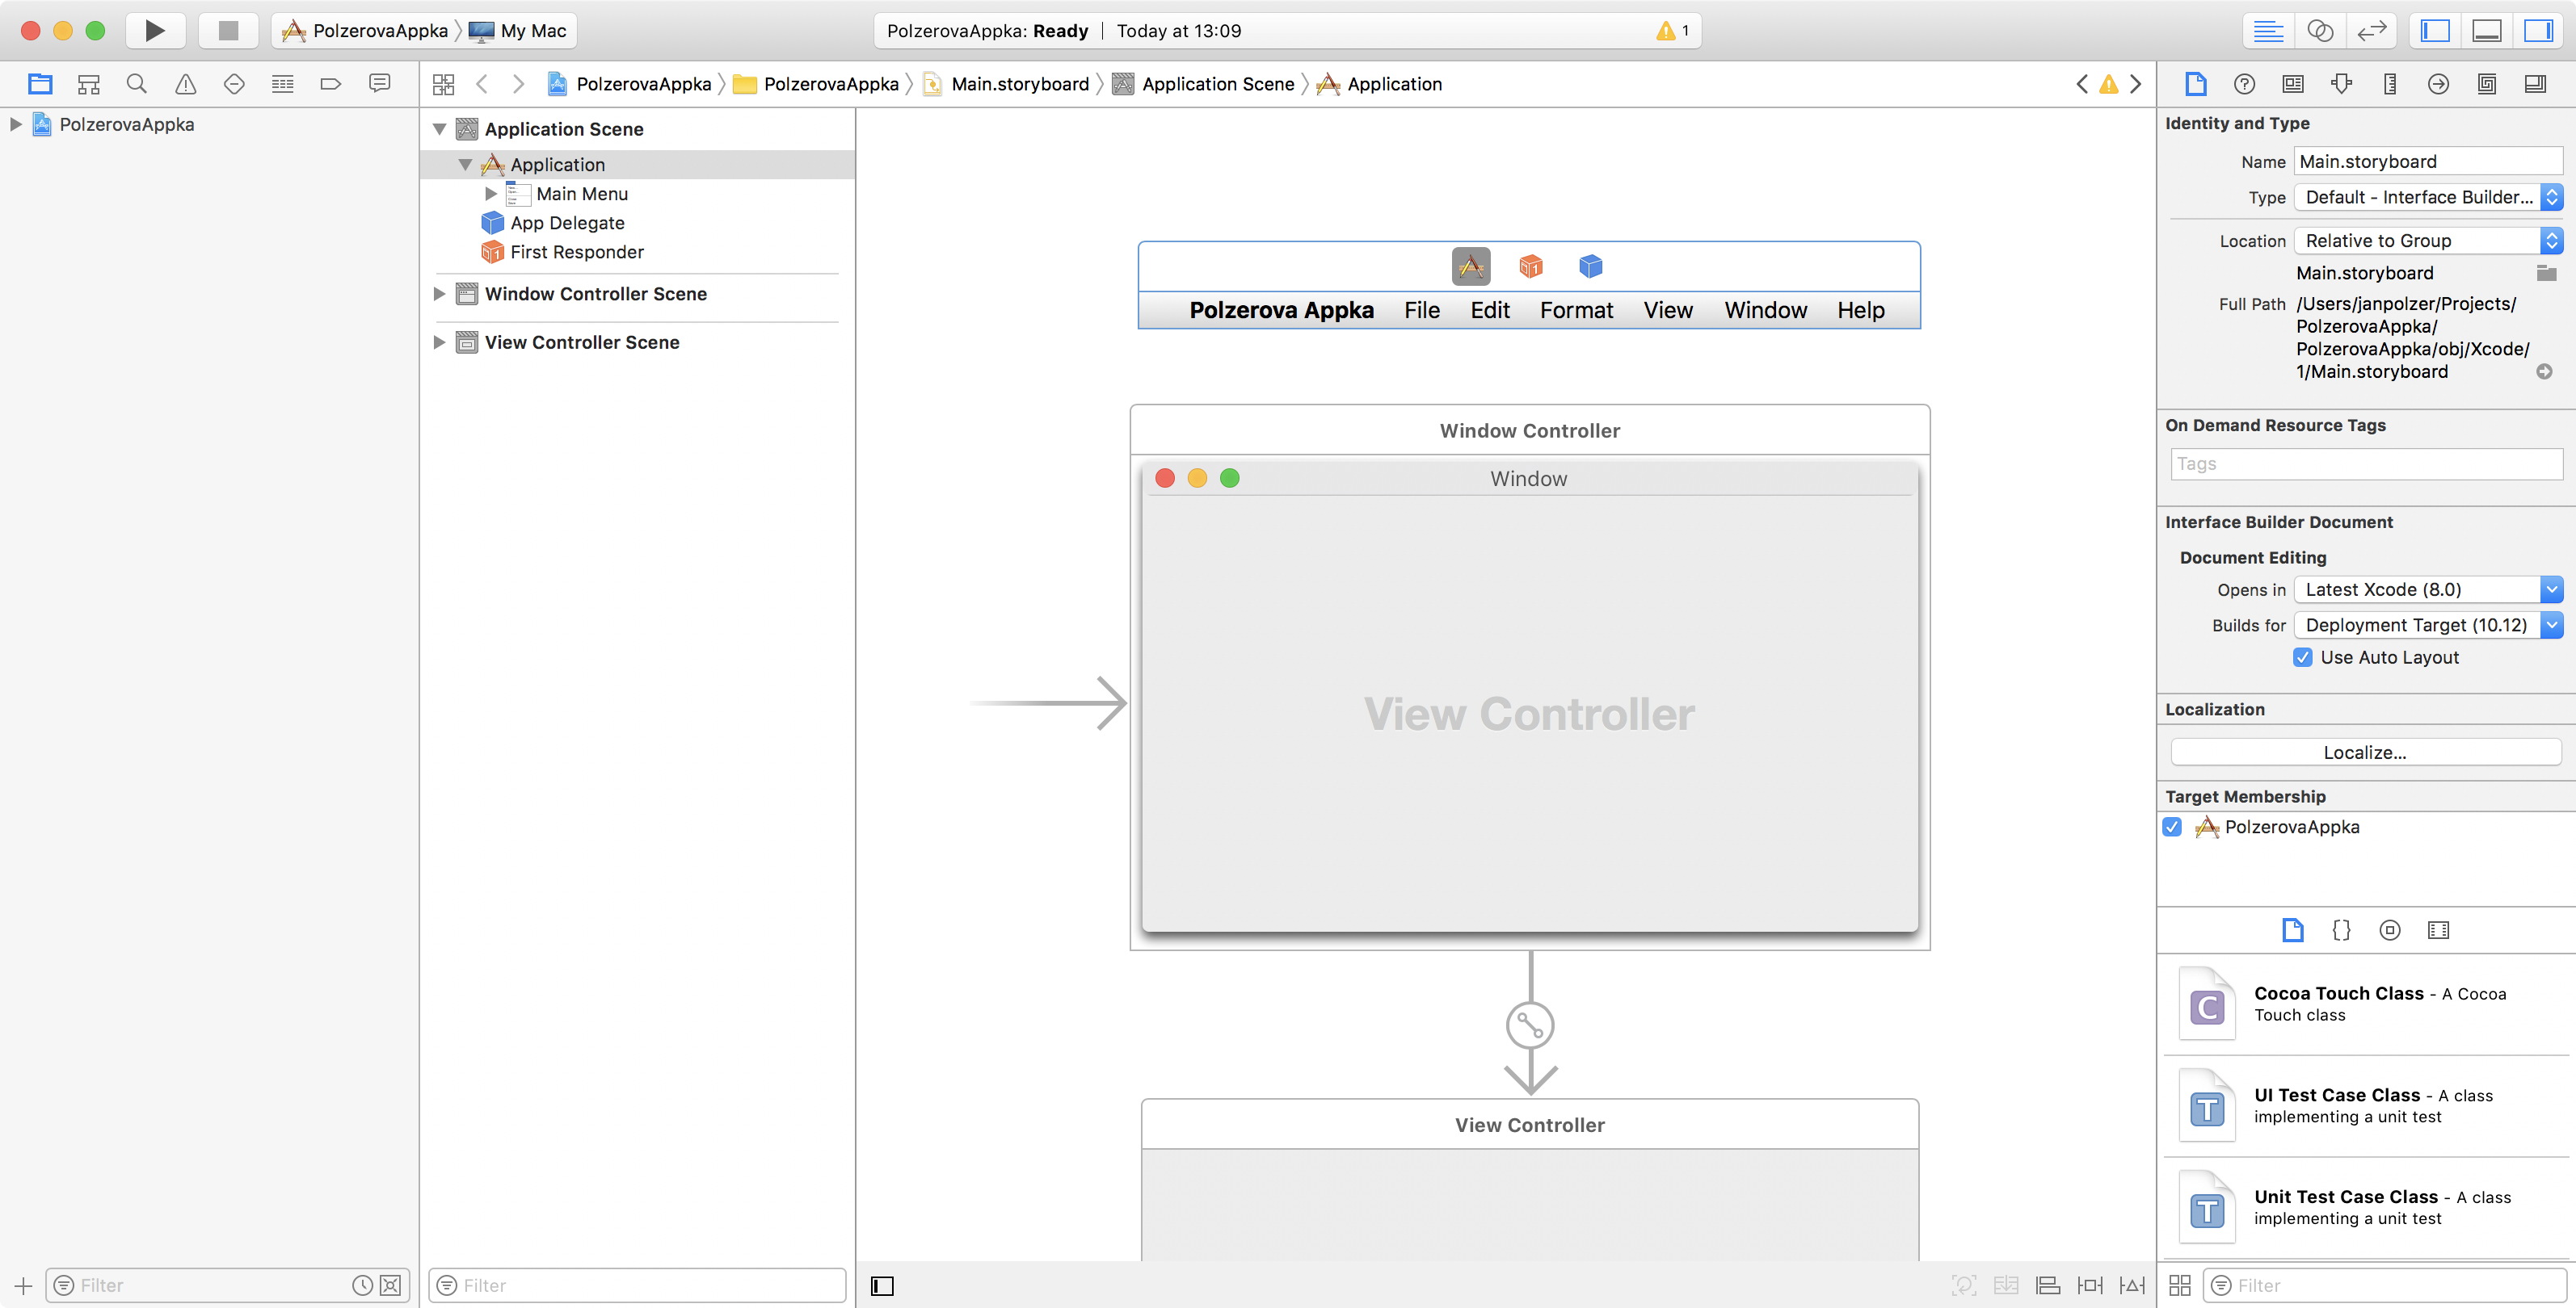2576x1308 pixels.
Task: Show the Bindings inspector
Action: tap(2487, 84)
